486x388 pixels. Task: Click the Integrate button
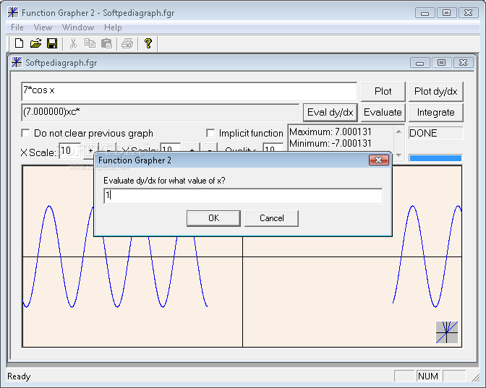(x=436, y=112)
